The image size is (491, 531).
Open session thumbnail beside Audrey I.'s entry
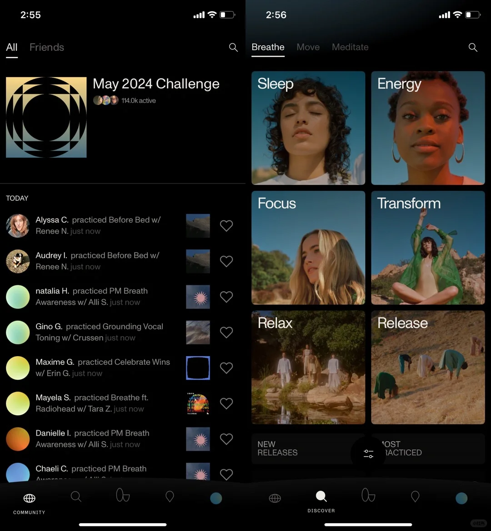pyautogui.click(x=198, y=261)
